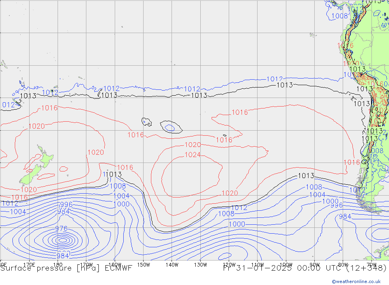This screenshot has height=285, width=389.
Task: Select the center of the concentric low
Action: tap(63, 240)
